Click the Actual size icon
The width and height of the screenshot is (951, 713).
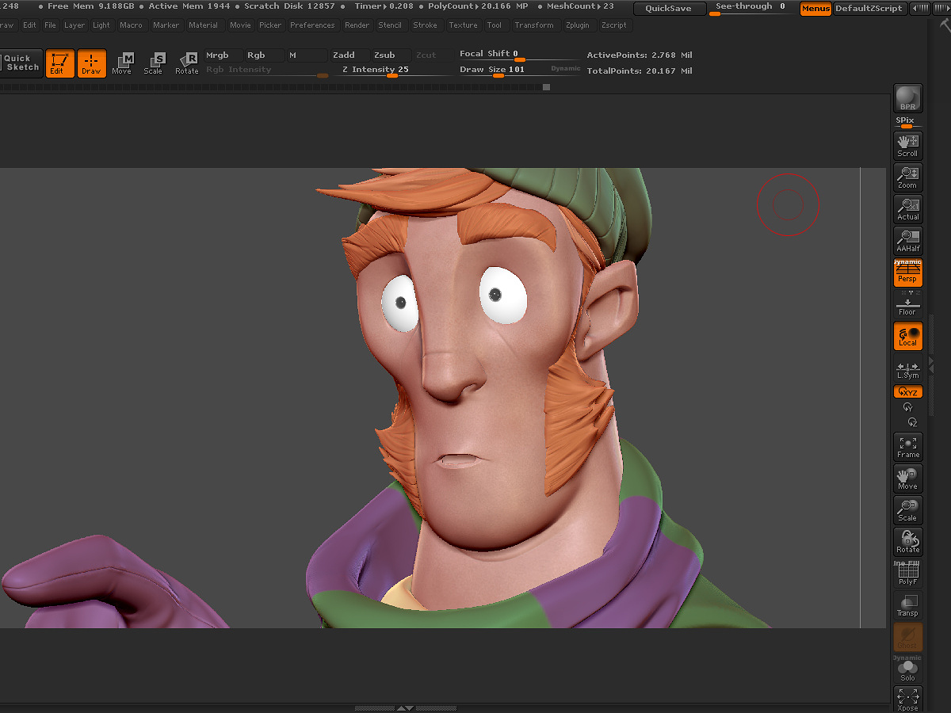click(907, 209)
